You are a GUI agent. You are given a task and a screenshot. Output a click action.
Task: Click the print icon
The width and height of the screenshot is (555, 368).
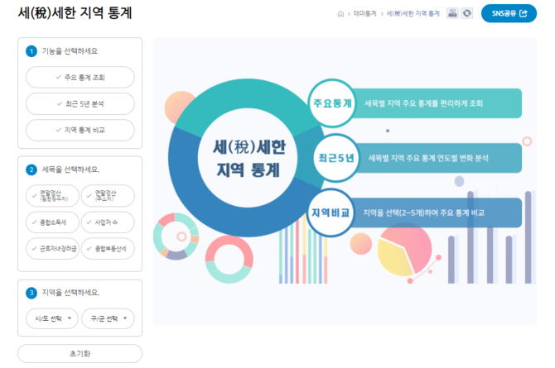[452, 13]
